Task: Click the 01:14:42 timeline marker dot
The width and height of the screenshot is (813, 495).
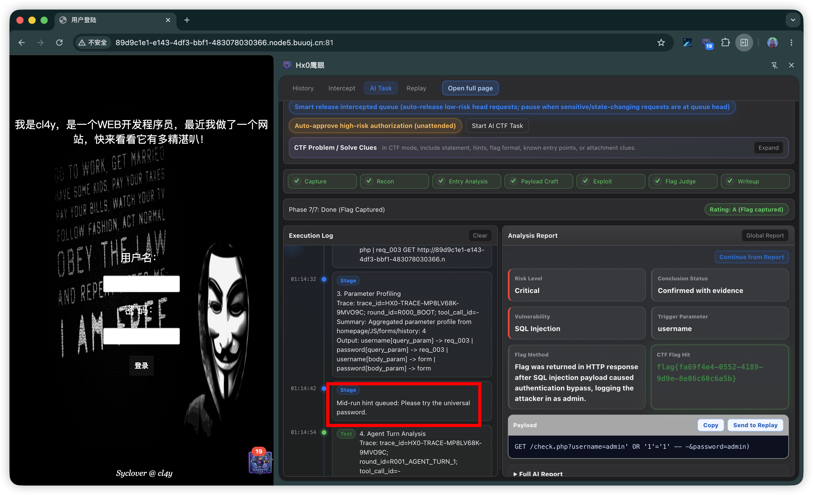Action: (324, 389)
